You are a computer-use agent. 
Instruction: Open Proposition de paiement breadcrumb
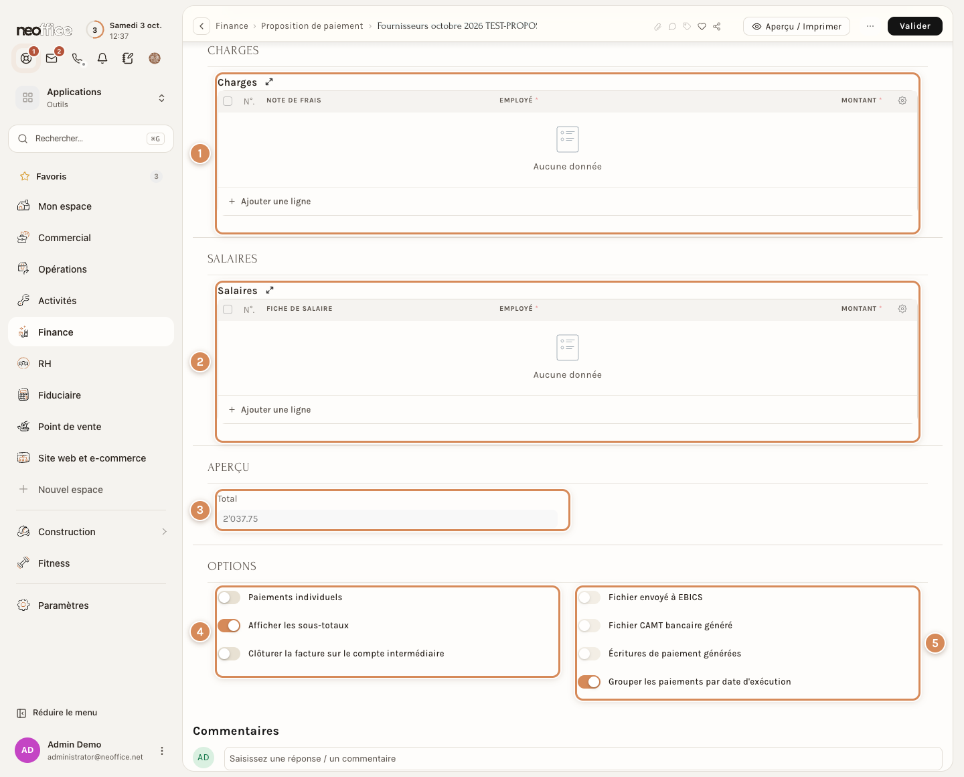click(x=312, y=26)
